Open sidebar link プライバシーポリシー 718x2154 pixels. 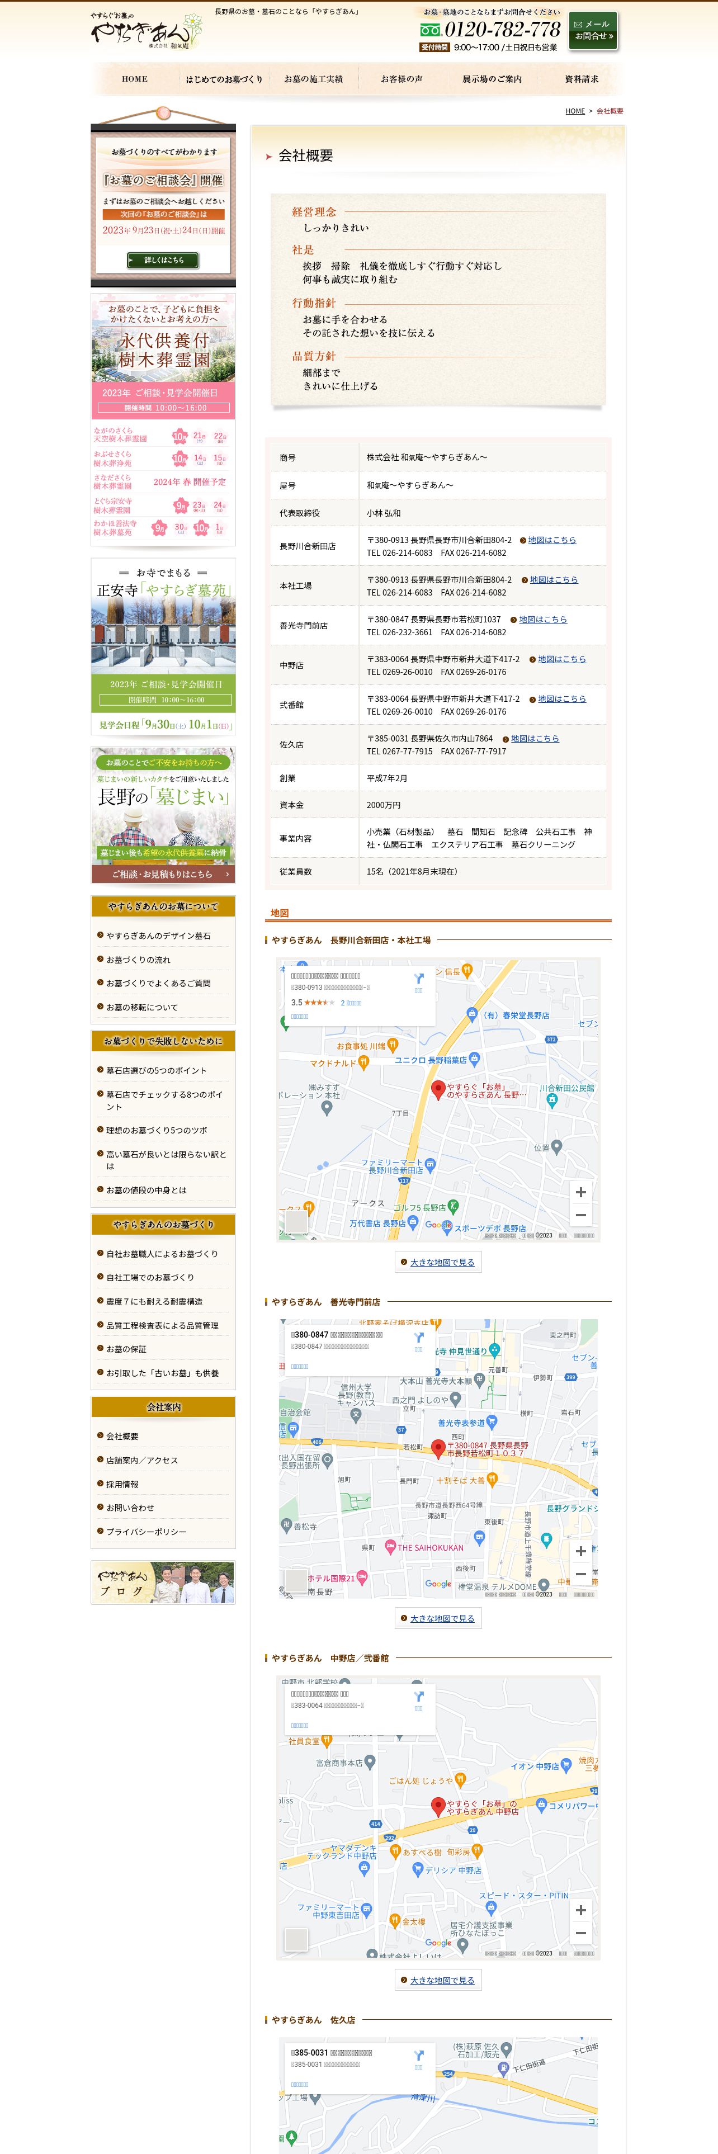click(x=145, y=1532)
